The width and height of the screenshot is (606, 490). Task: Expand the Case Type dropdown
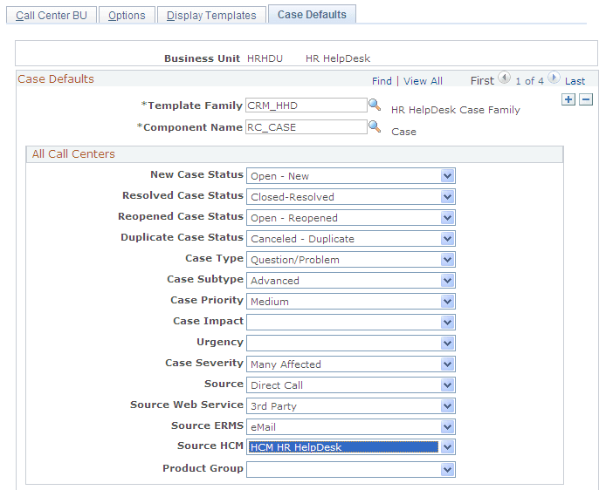(351, 259)
